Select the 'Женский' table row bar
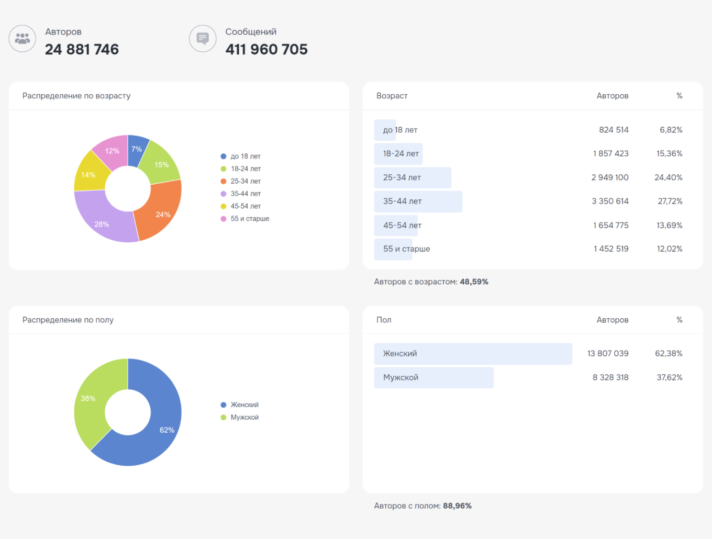Screen dimensions: 712x539 pos(473,354)
